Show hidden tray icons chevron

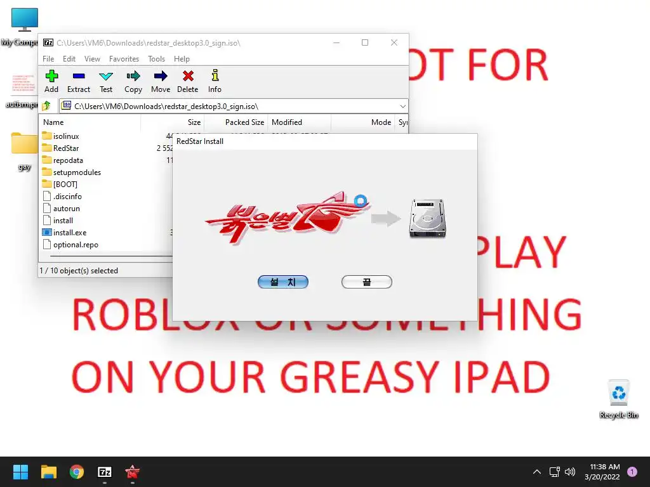point(536,472)
